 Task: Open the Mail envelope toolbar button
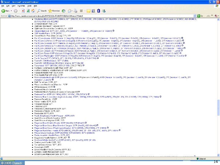click(69, 11)
